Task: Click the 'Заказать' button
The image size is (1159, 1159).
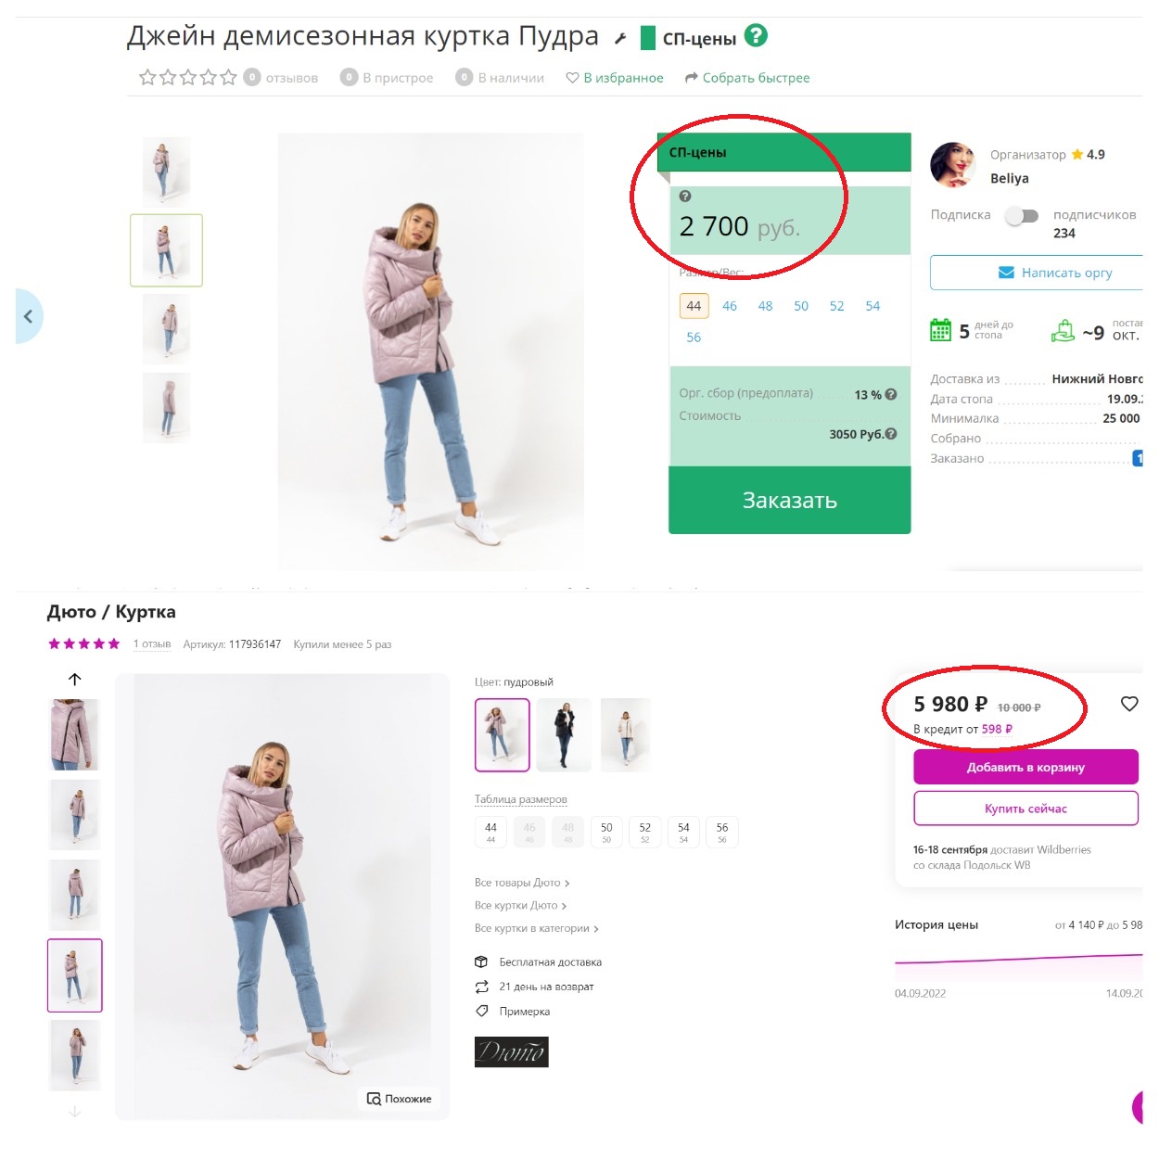Action: (789, 501)
